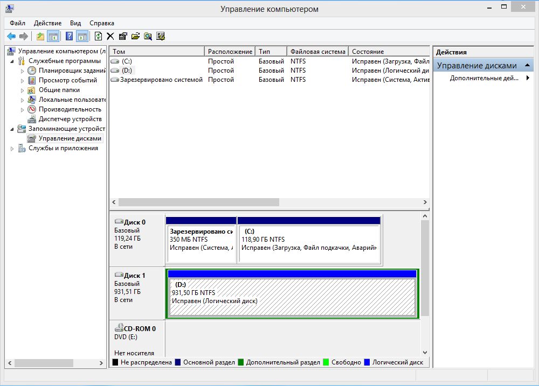
Task: Select Службы и приложения tree node
Action: tap(63, 148)
